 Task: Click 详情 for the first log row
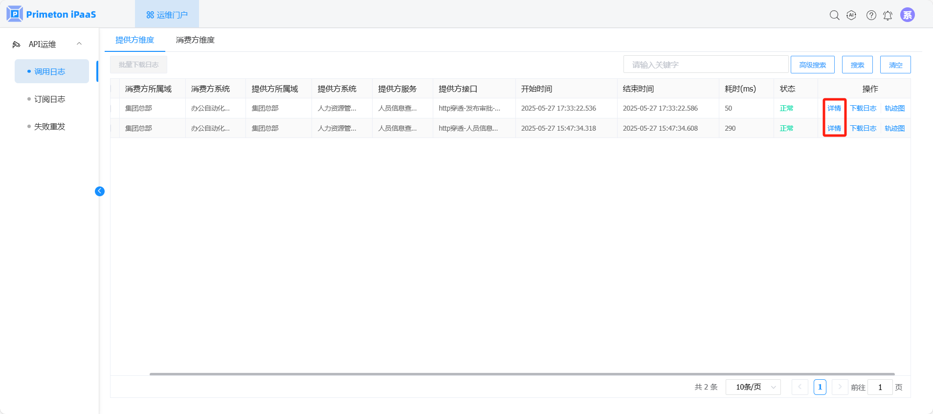tap(834, 108)
